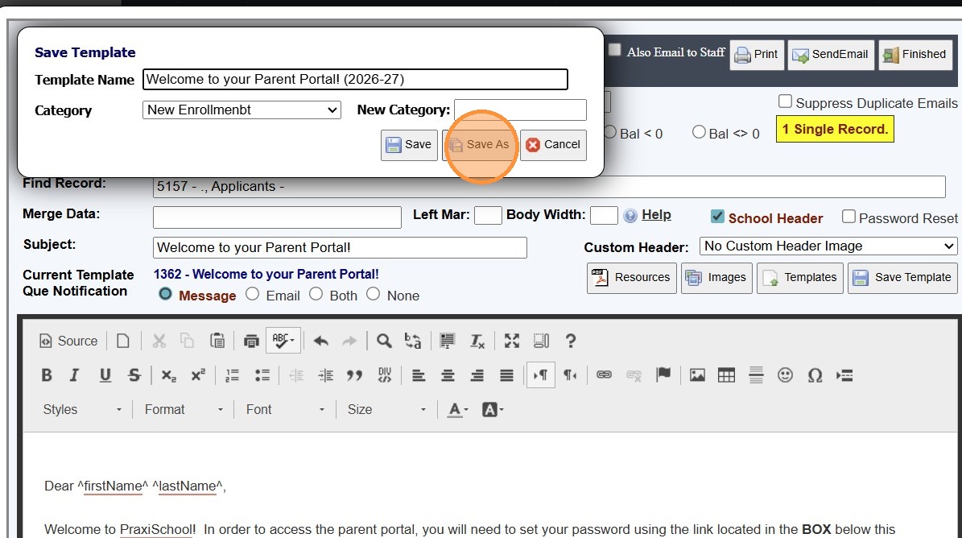Viewport: 962px width, 538px height.
Task: Open the Find magnifier tool
Action: [384, 341]
